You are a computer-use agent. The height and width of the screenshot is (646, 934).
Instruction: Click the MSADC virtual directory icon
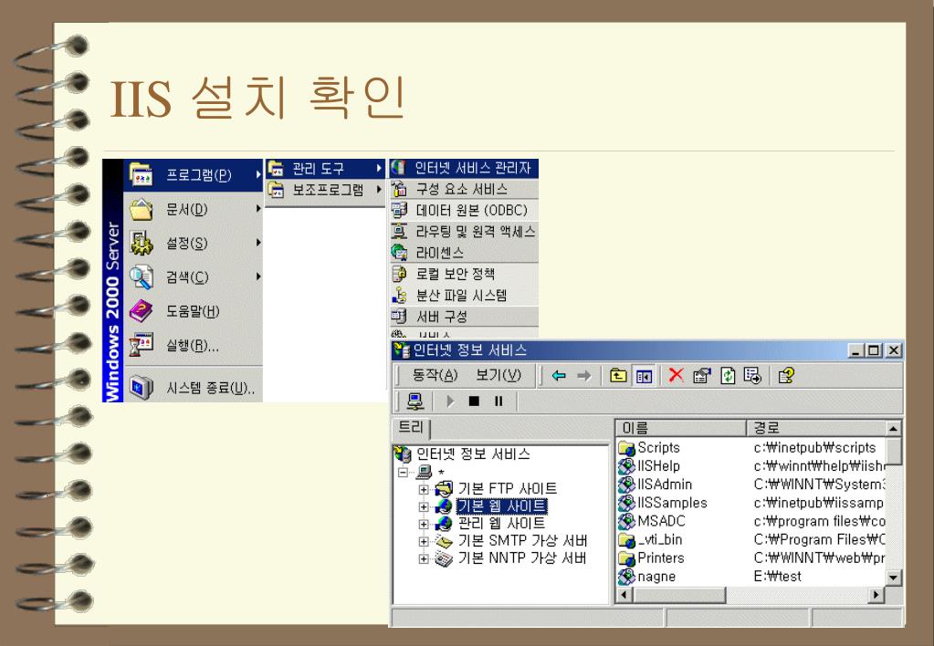point(626,522)
